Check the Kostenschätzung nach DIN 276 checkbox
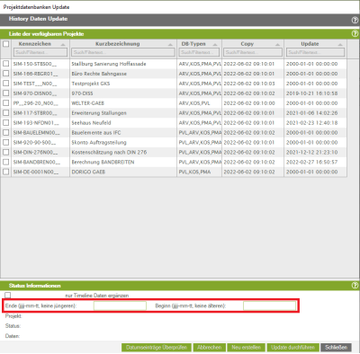The width and height of the screenshot is (360, 354). tap(6, 152)
